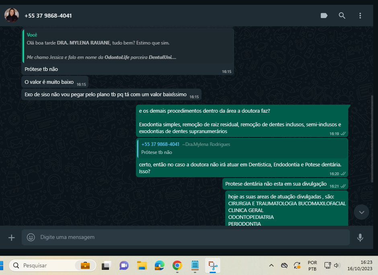The image size is (378, 275).
Task: Open contact info for +55 37 9868-4041
Action: point(48,16)
